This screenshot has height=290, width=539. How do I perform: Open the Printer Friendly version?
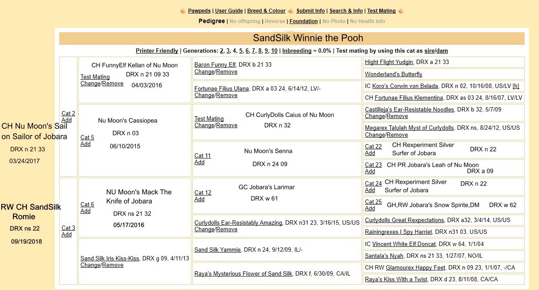(x=157, y=51)
